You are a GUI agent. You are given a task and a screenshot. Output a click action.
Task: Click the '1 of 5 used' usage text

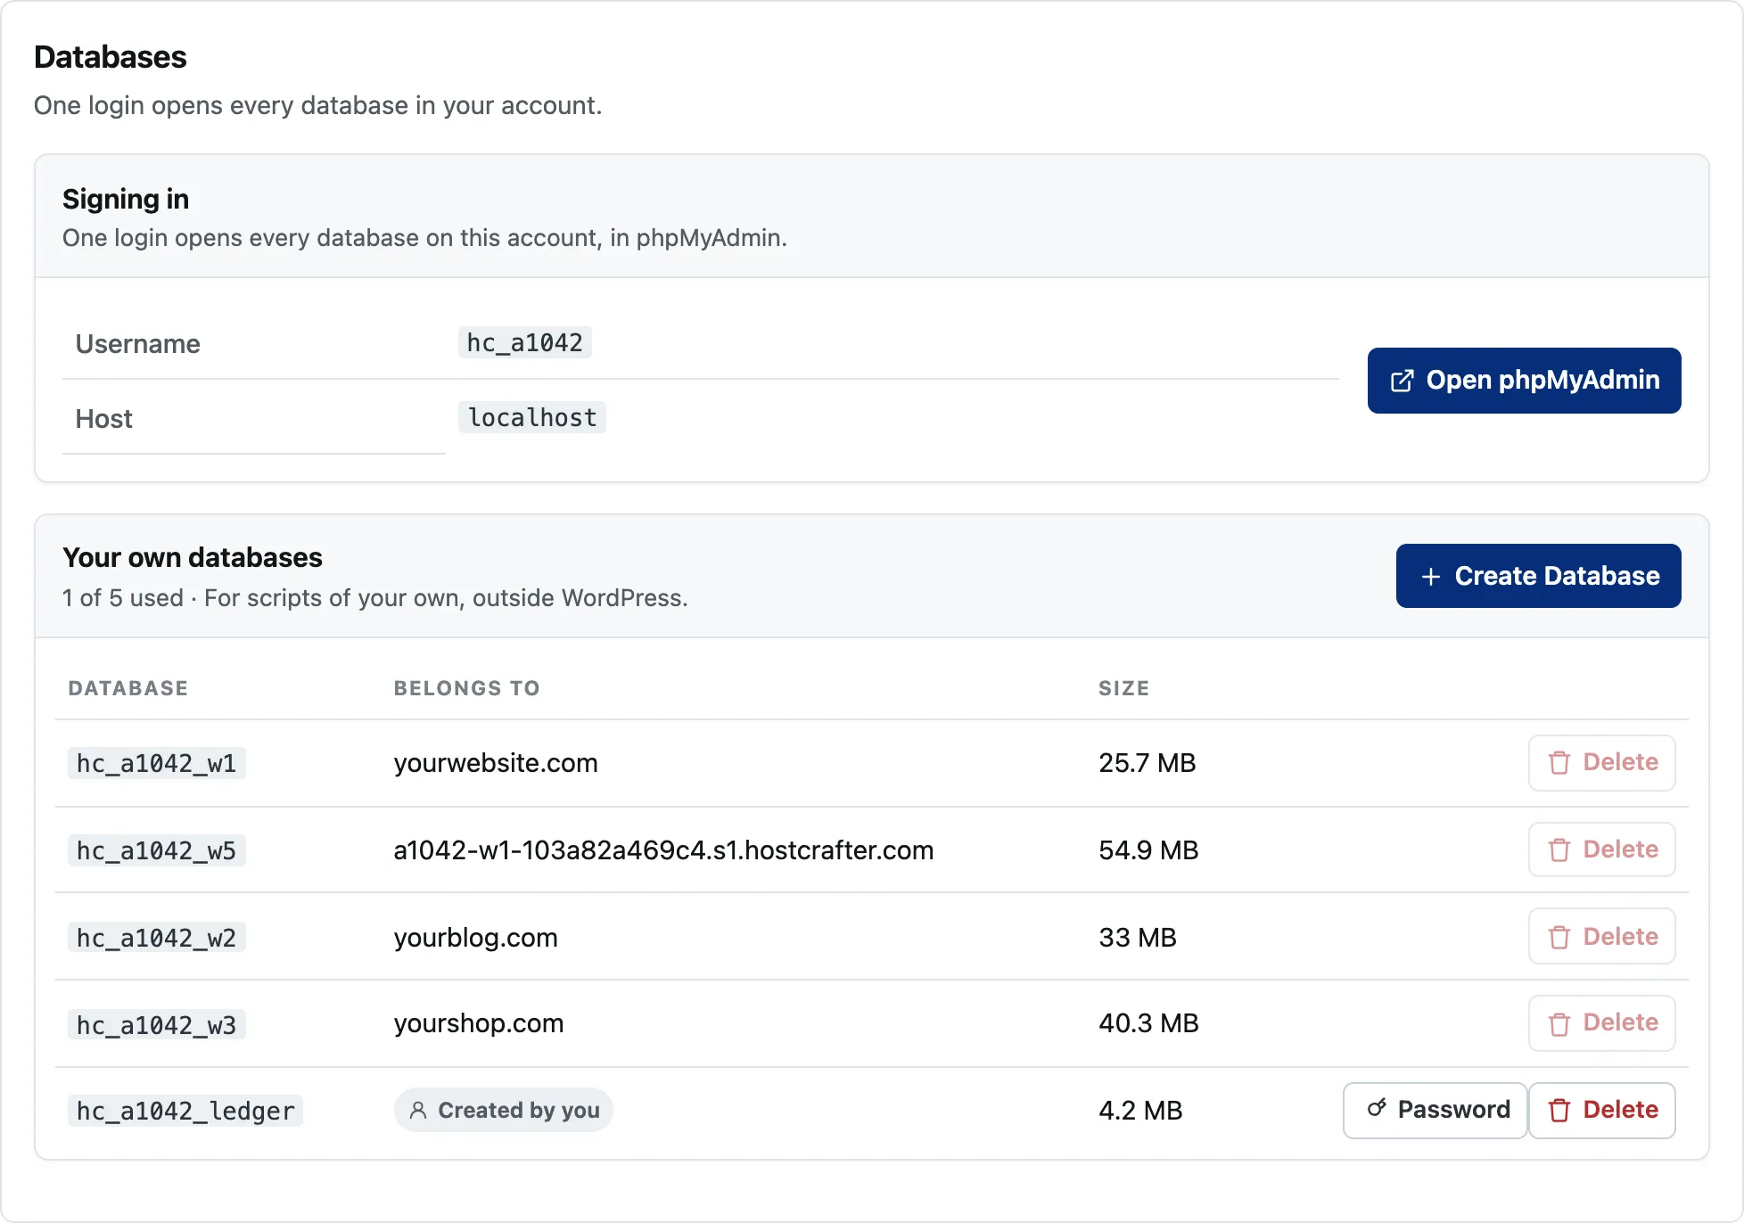point(123,598)
